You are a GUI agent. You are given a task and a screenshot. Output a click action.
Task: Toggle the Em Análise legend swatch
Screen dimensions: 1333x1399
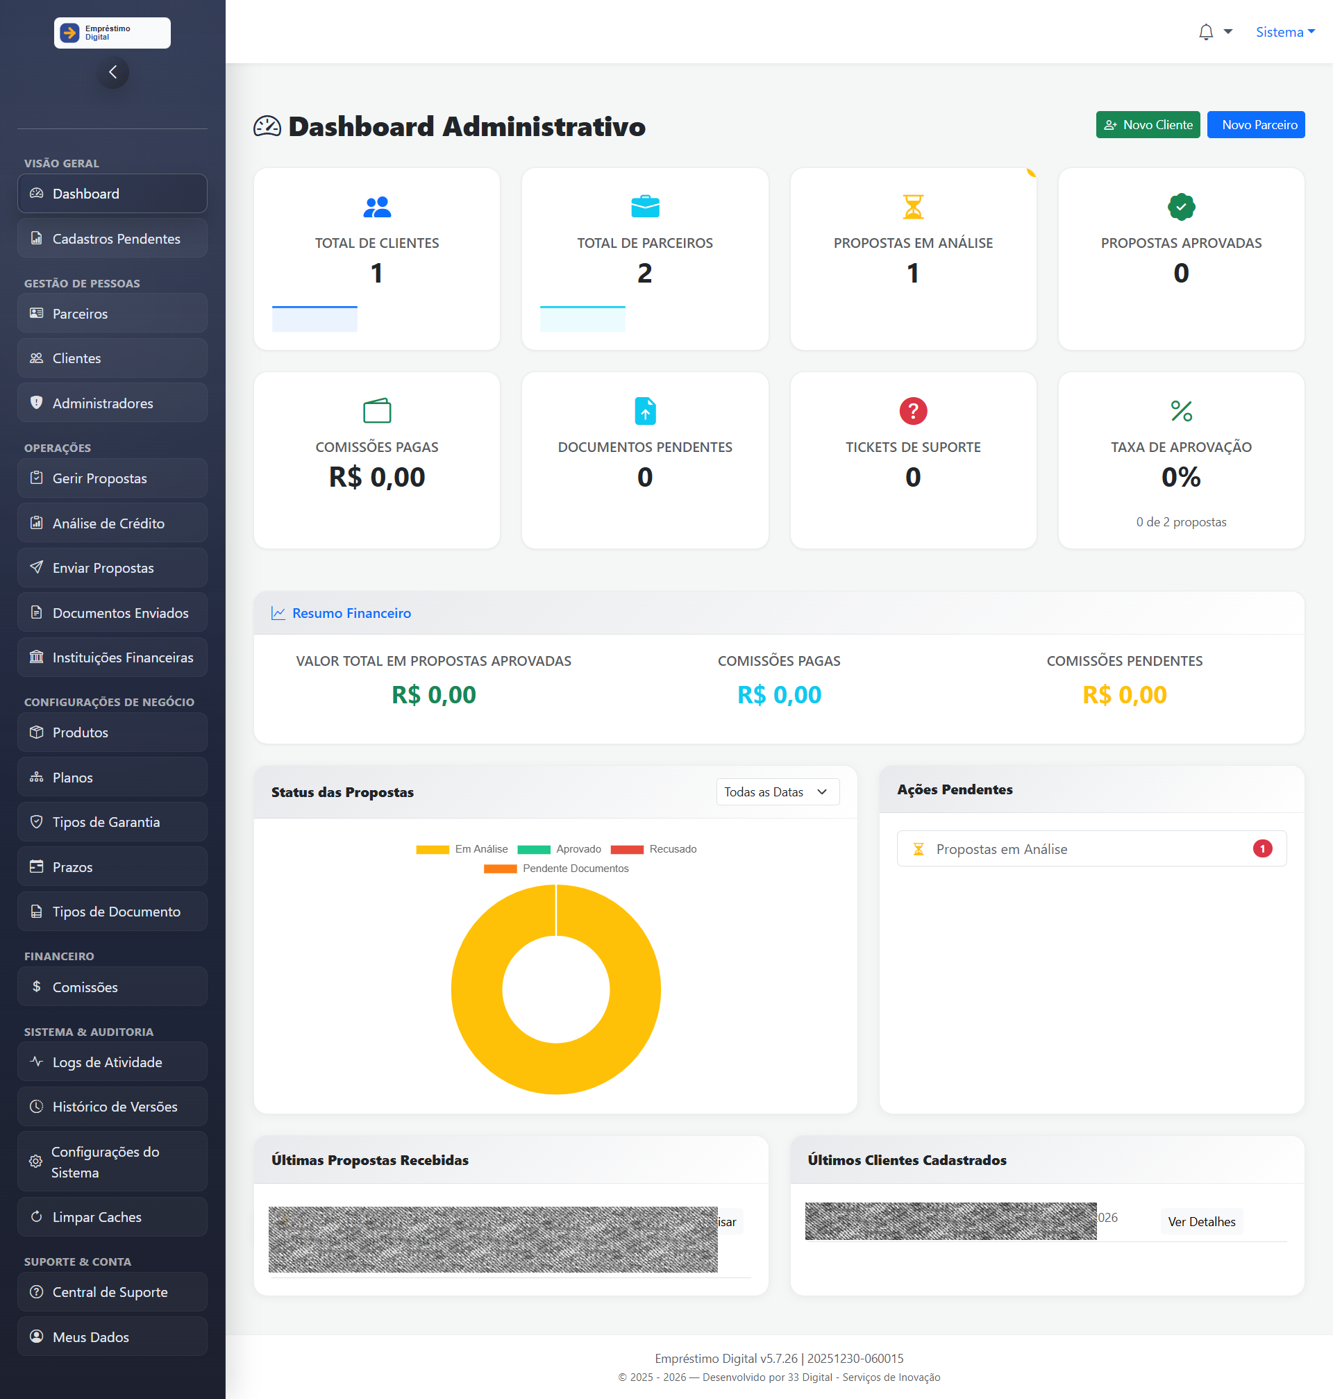pyautogui.click(x=432, y=849)
